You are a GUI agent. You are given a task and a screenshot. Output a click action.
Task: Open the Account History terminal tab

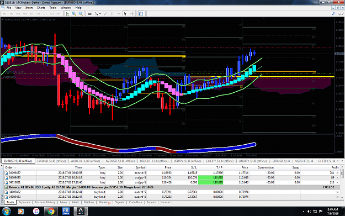(x=45, y=202)
